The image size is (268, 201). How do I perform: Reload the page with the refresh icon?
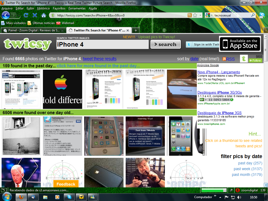(26, 15)
